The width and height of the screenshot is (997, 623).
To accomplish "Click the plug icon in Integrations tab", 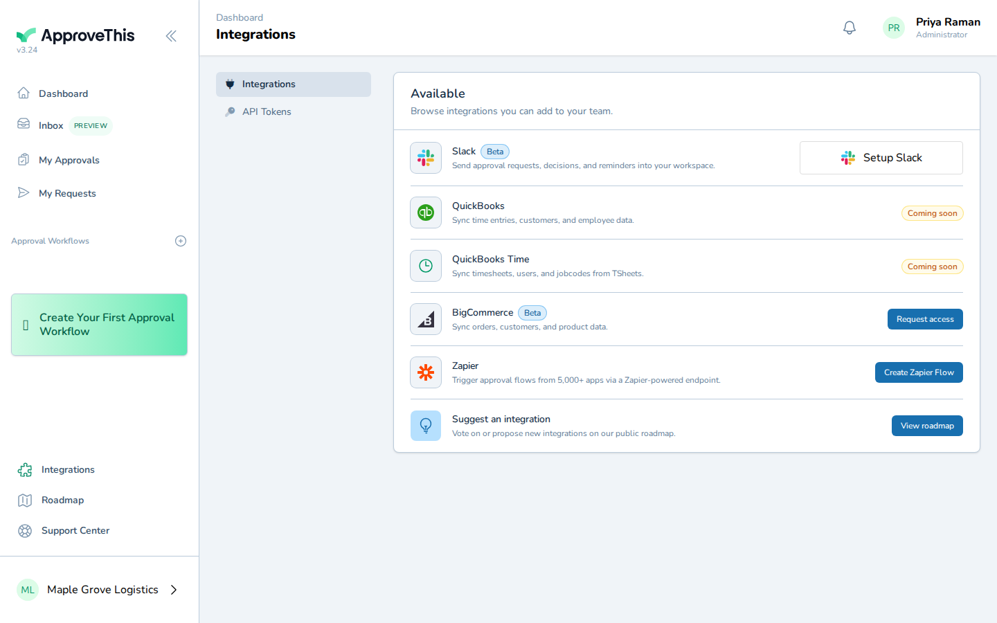I will coord(230,84).
